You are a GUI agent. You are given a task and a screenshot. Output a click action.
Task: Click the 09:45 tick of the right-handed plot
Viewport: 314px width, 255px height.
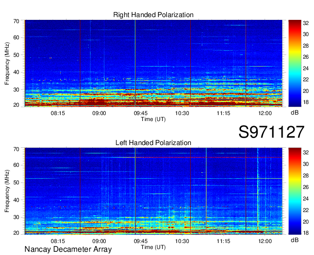pyautogui.click(x=140, y=113)
